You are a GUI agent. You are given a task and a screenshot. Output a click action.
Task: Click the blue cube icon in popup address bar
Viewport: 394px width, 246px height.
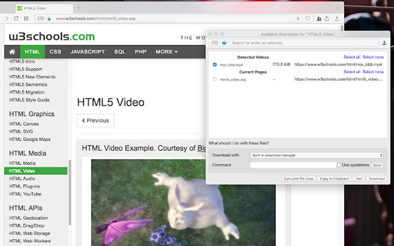[224, 43]
